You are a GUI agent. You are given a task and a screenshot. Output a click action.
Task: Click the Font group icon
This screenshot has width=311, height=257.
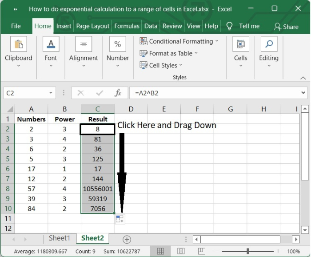pyautogui.click(x=51, y=45)
